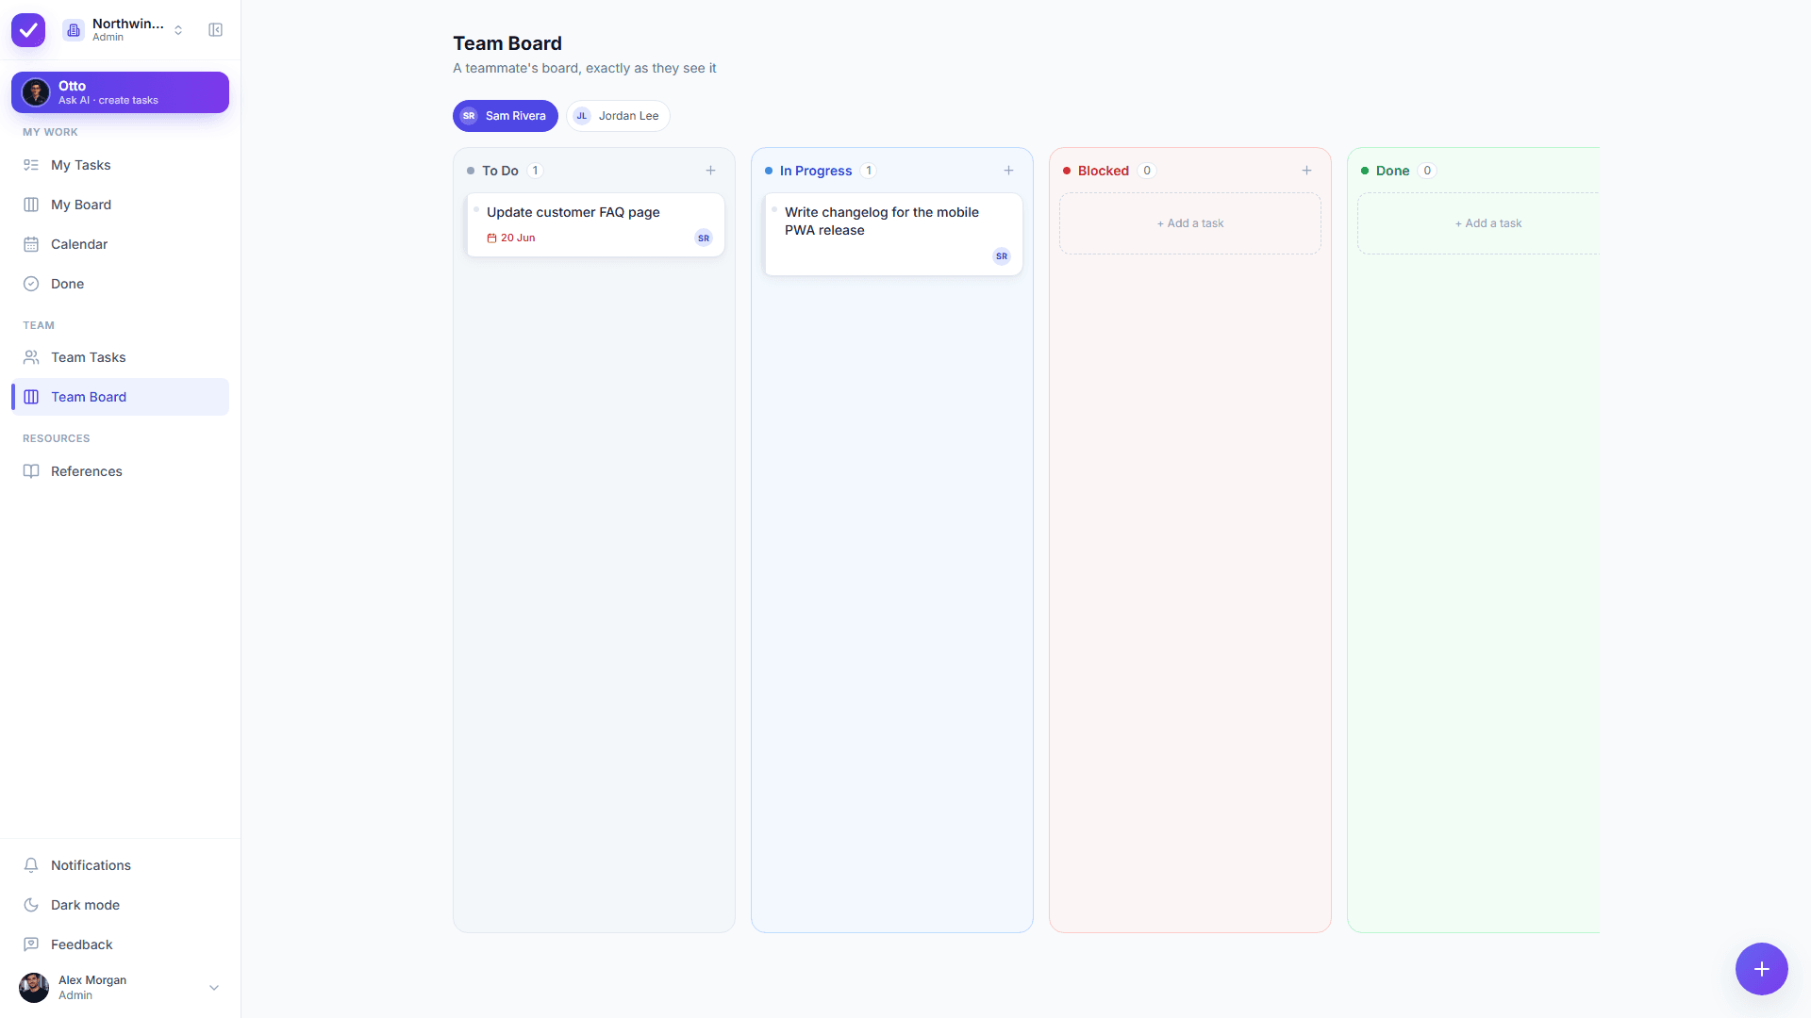Click the purple checkmark app logo
The height and width of the screenshot is (1018, 1811).
(x=28, y=30)
